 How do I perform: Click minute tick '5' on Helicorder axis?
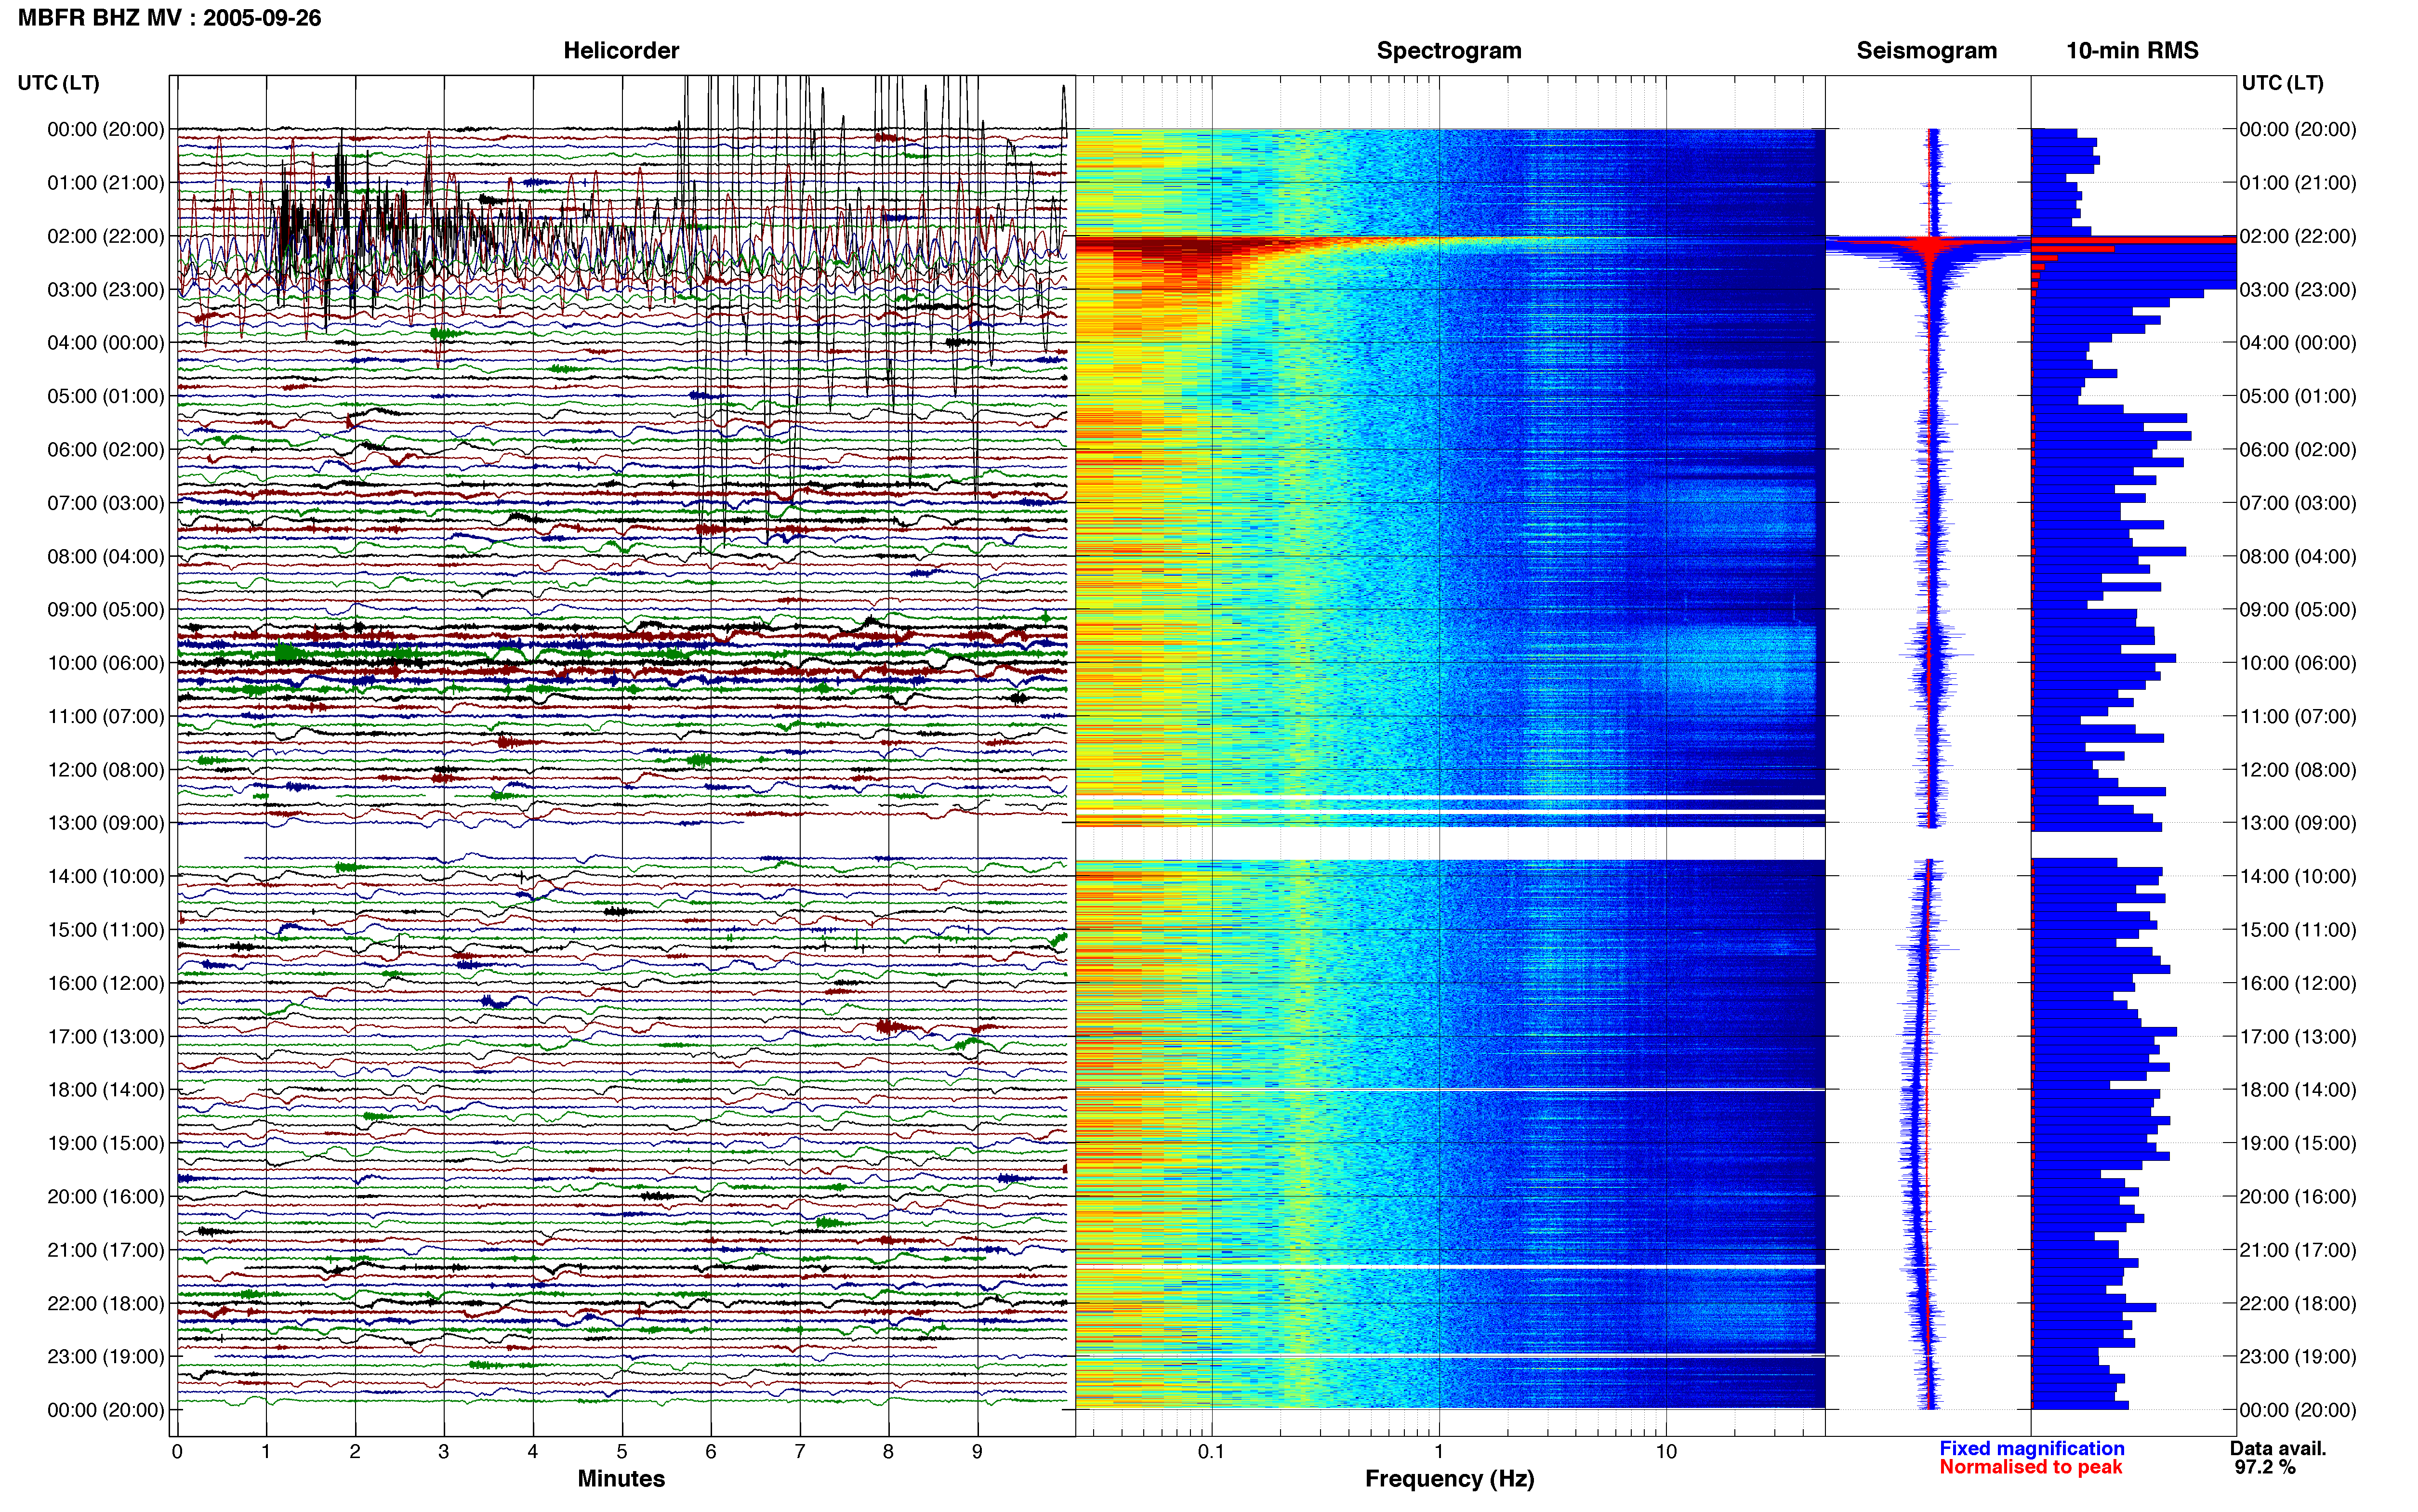point(622,1452)
